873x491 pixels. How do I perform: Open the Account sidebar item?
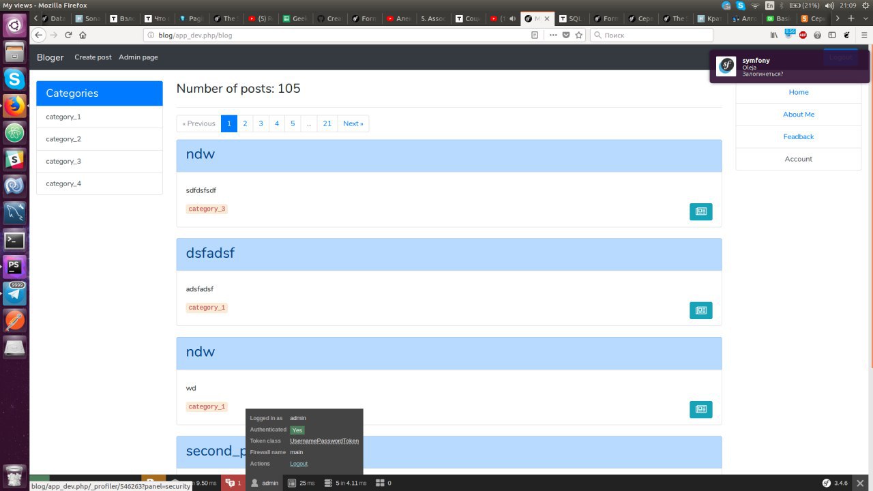click(799, 159)
